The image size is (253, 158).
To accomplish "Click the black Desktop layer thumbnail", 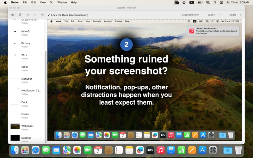I will pos(15,138).
